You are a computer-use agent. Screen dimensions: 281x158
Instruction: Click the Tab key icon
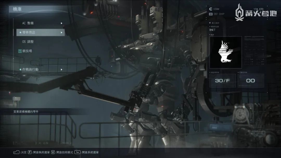(77, 152)
